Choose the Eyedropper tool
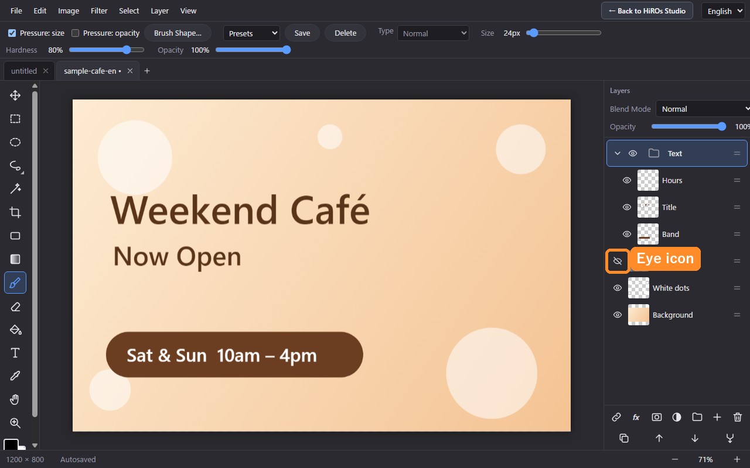The width and height of the screenshot is (750, 468). point(15,376)
